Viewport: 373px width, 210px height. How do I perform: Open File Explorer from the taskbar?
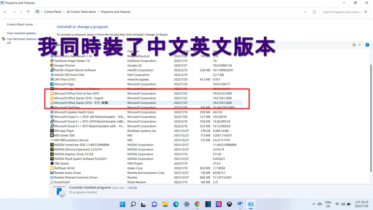click(165, 204)
